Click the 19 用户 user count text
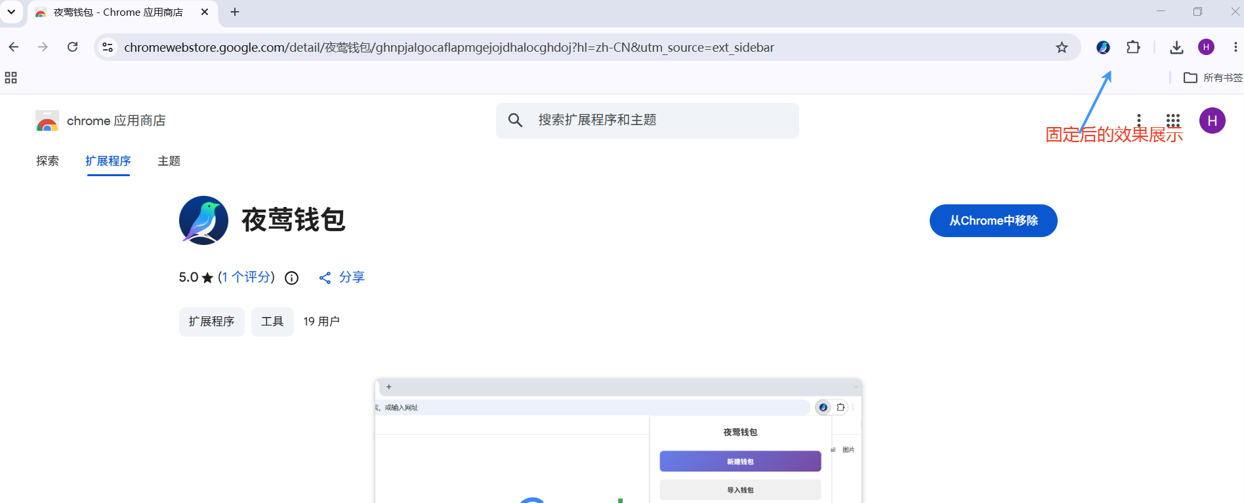The image size is (1244, 503). pos(321,322)
